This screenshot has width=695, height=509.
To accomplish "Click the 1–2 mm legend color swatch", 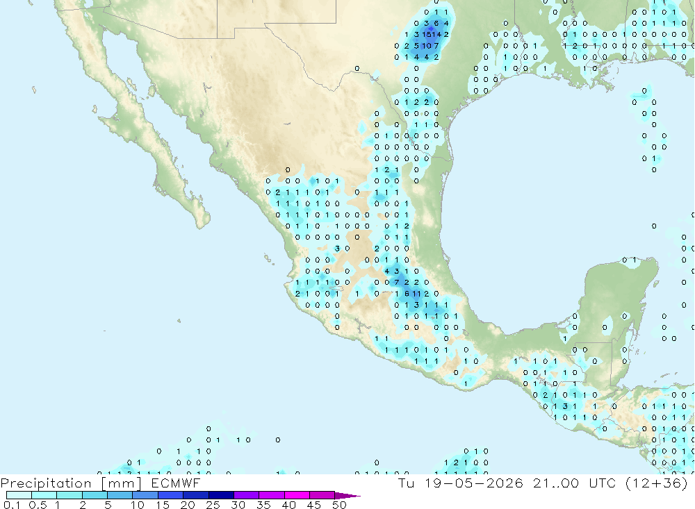I will (x=69, y=495).
